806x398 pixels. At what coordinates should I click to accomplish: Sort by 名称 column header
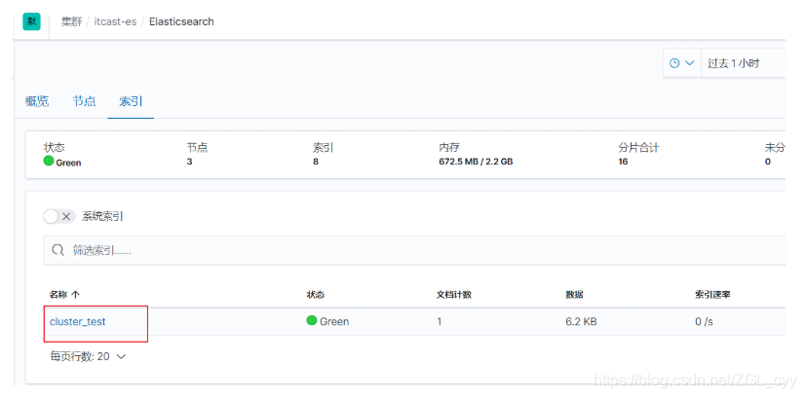click(64, 295)
